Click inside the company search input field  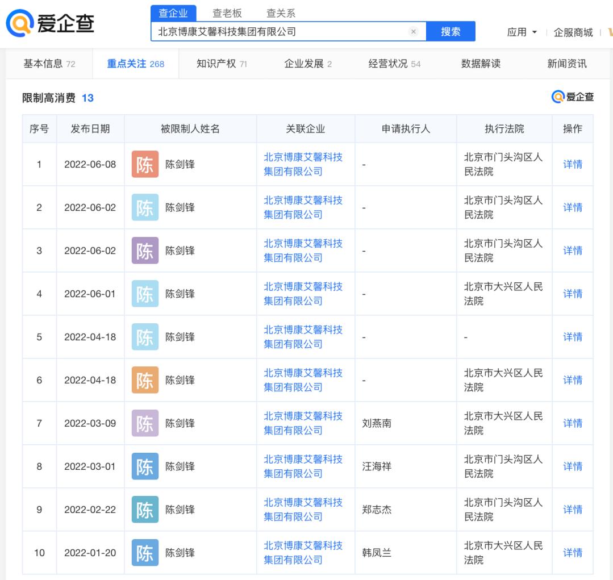point(256,32)
